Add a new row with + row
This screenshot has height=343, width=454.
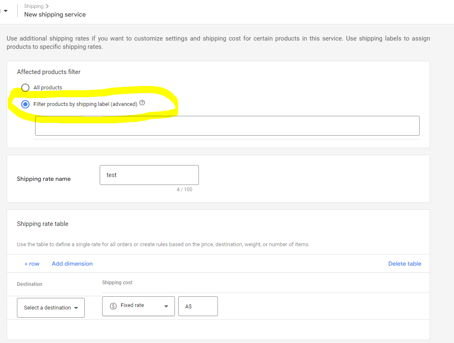[32, 264]
